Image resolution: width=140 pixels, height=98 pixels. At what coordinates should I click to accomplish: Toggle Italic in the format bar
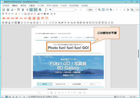tap(55, 93)
